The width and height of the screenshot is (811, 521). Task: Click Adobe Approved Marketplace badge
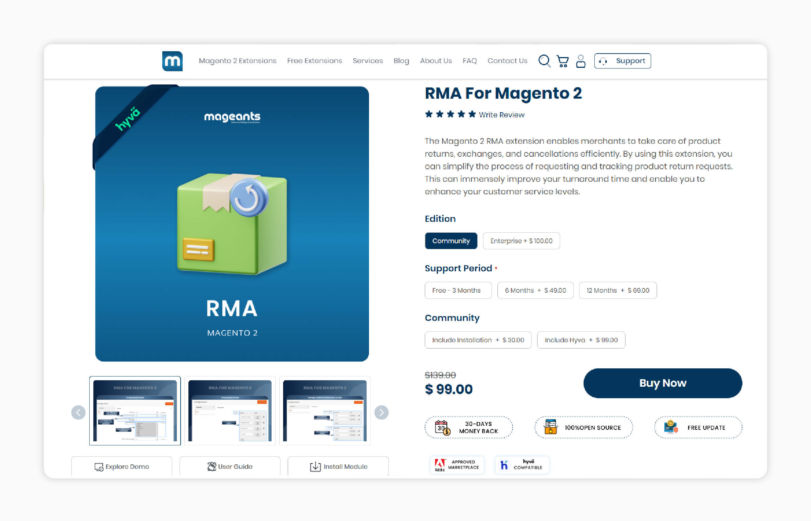click(457, 465)
